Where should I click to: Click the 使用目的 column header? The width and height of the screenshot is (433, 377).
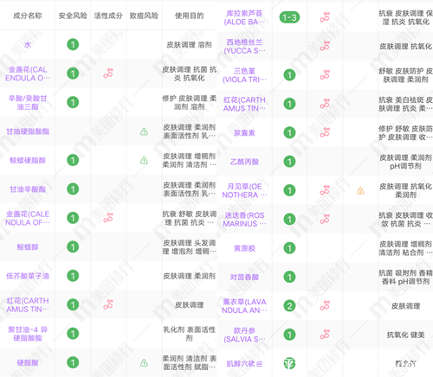[190, 16]
